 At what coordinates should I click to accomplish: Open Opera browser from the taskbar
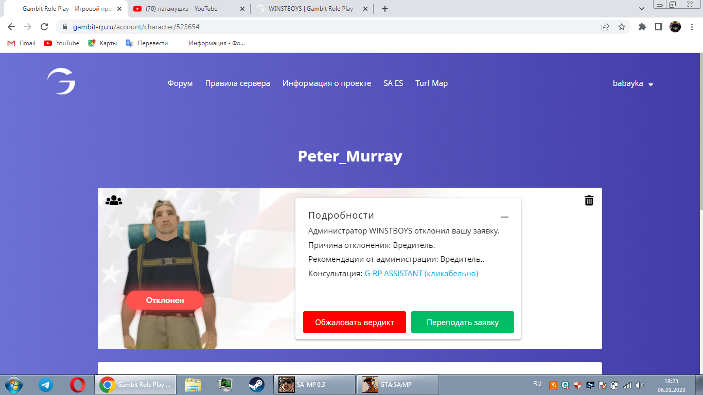78,384
